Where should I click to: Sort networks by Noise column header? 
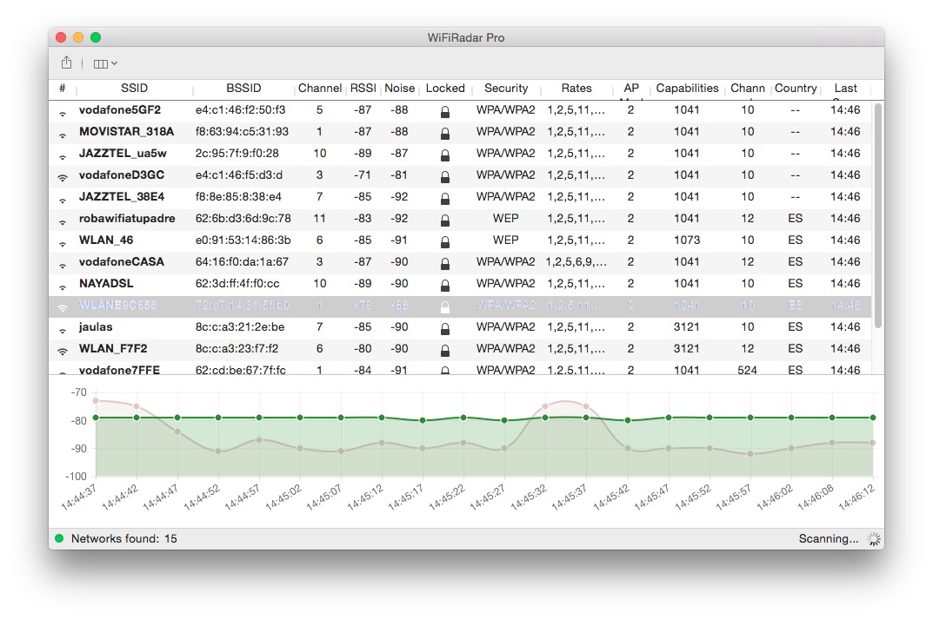tap(399, 88)
